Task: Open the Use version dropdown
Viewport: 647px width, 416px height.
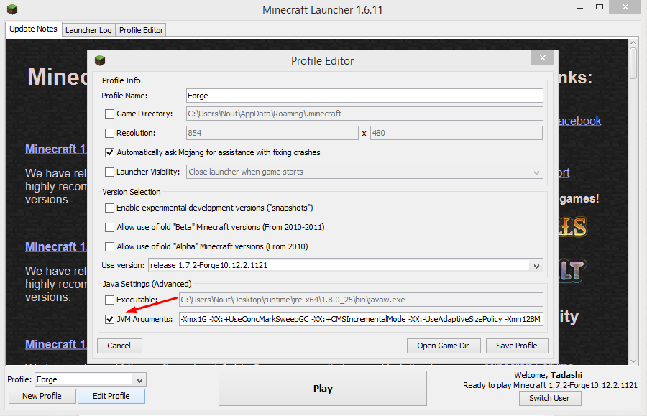Action: [346, 265]
